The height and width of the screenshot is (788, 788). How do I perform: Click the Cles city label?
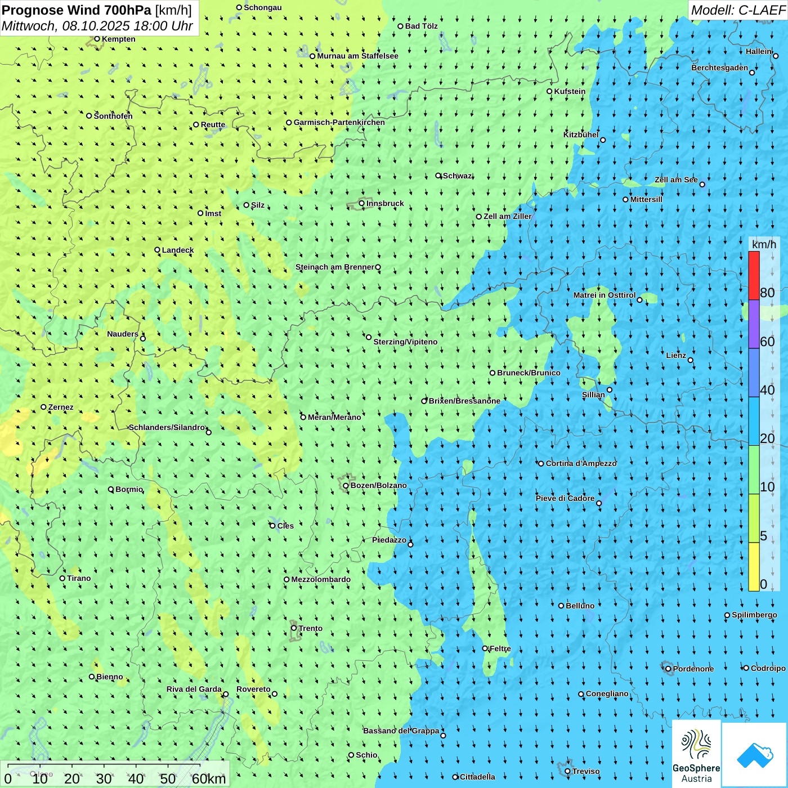click(x=285, y=526)
